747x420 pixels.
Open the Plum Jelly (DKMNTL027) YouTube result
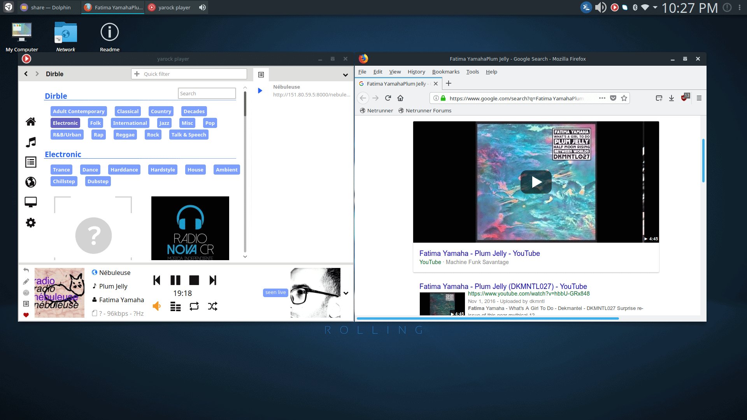[503, 286]
